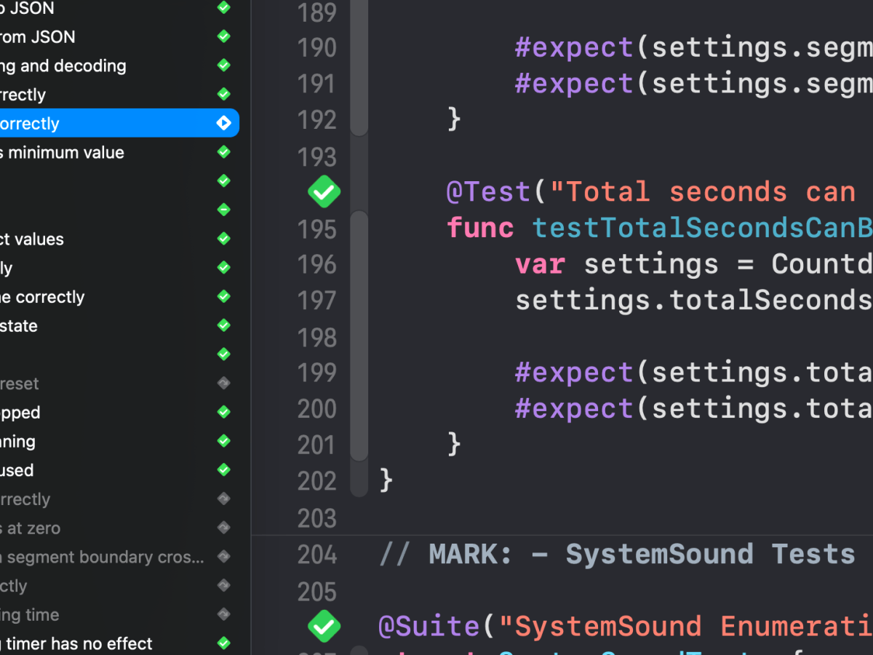Click green check beside 'timer has no effect'
This screenshot has width=873, height=655.
click(x=223, y=643)
